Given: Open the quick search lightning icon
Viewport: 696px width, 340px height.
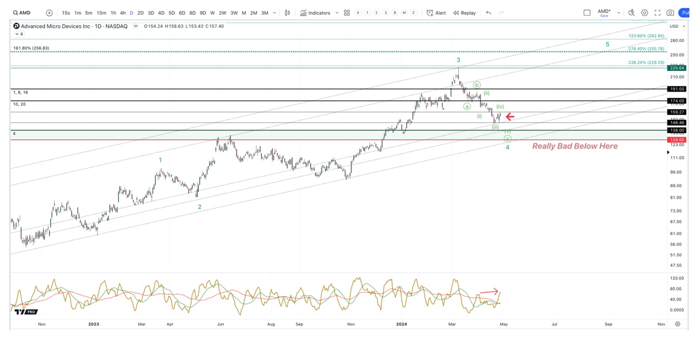Looking at the screenshot, I should [x=631, y=13].
